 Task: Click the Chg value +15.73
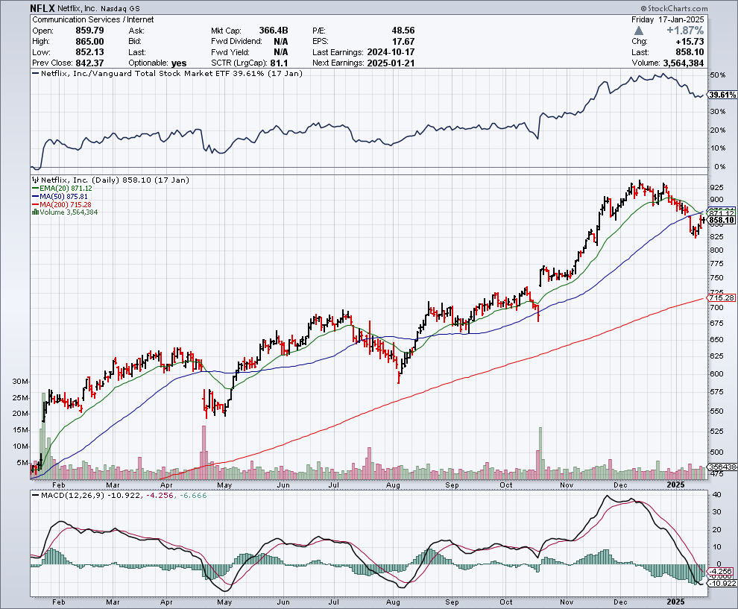pyautogui.click(x=690, y=42)
